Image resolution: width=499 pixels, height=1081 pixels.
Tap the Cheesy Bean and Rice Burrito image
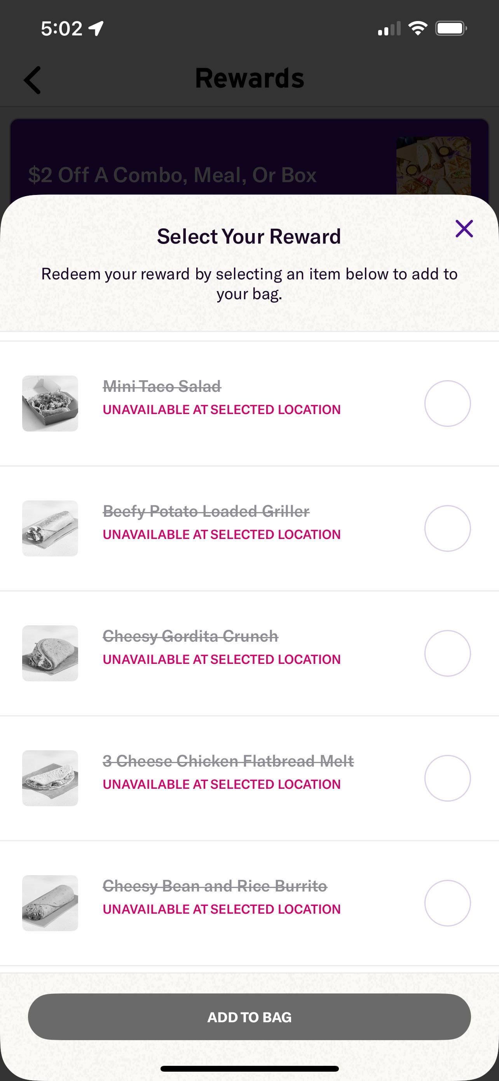pyautogui.click(x=50, y=903)
